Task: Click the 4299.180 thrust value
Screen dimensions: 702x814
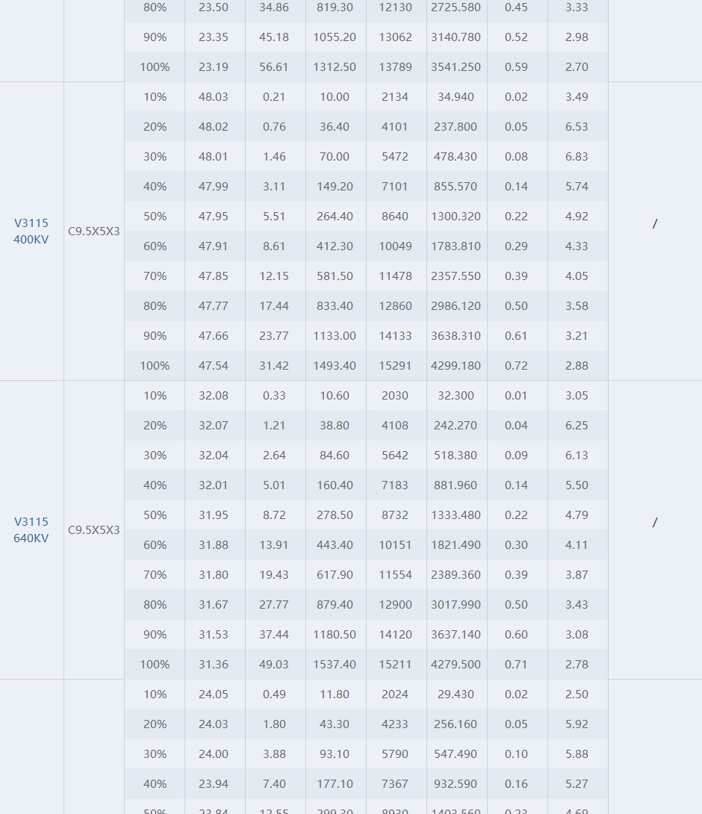Action: 456,365
